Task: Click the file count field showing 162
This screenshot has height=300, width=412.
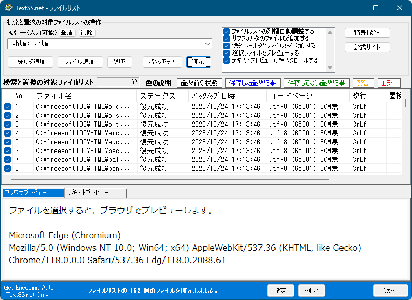Action: [118, 82]
